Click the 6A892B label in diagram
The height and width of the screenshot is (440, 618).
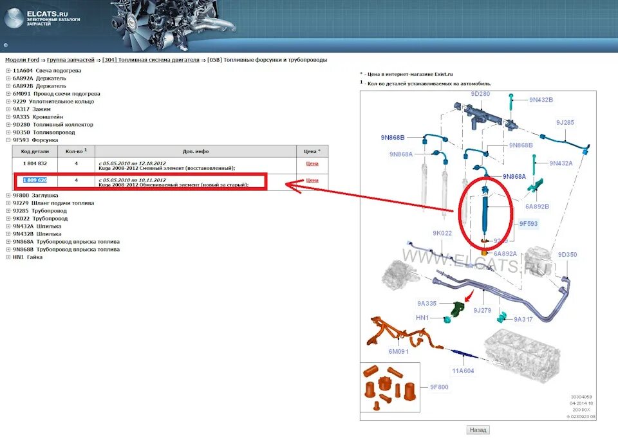click(537, 206)
